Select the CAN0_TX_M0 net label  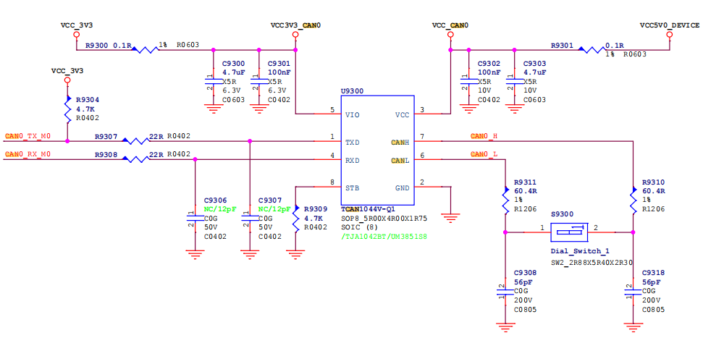pyautogui.click(x=28, y=136)
